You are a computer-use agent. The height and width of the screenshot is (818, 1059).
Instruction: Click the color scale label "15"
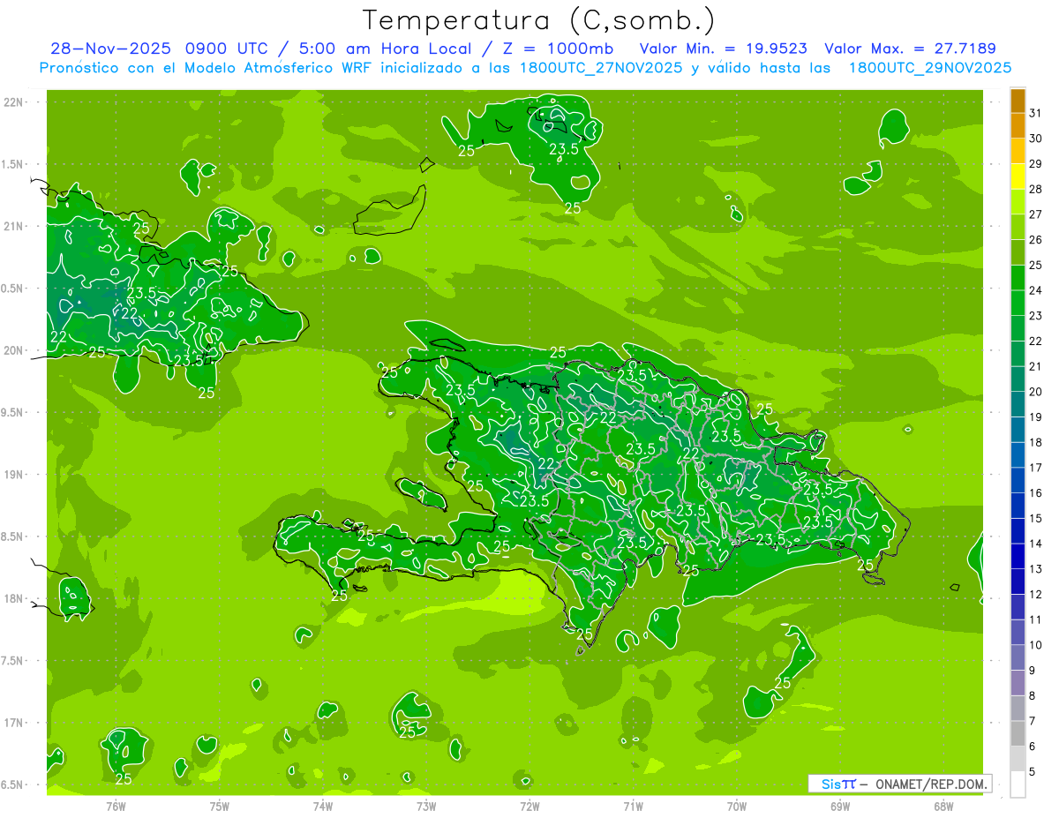(x=1036, y=519)
